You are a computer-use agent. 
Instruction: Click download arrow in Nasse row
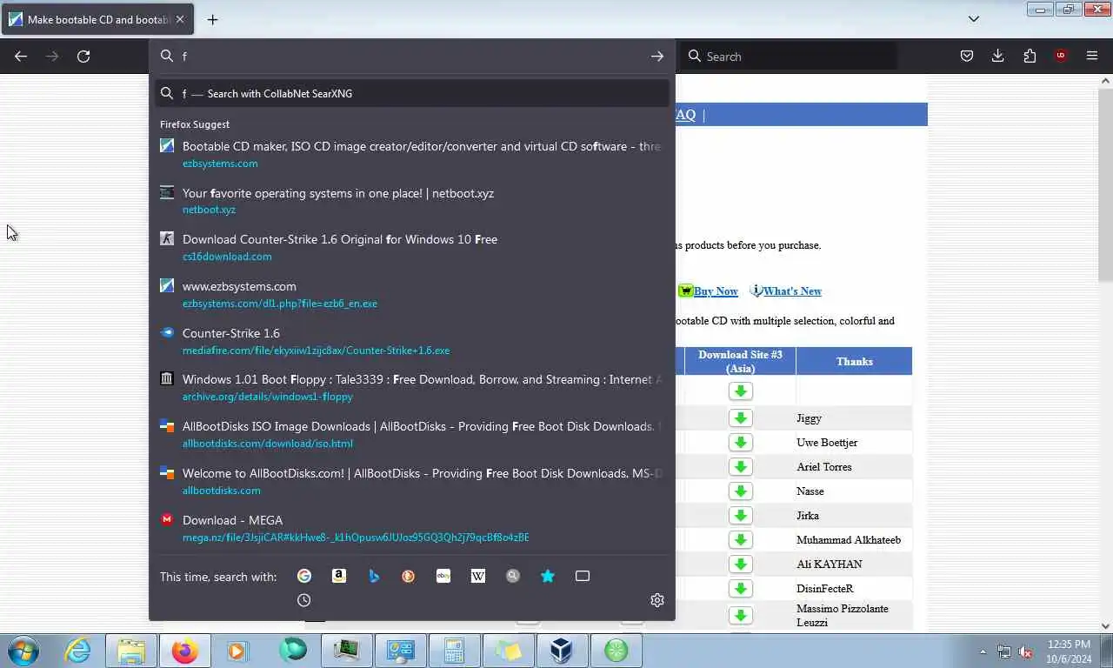(x=741, y=491)
